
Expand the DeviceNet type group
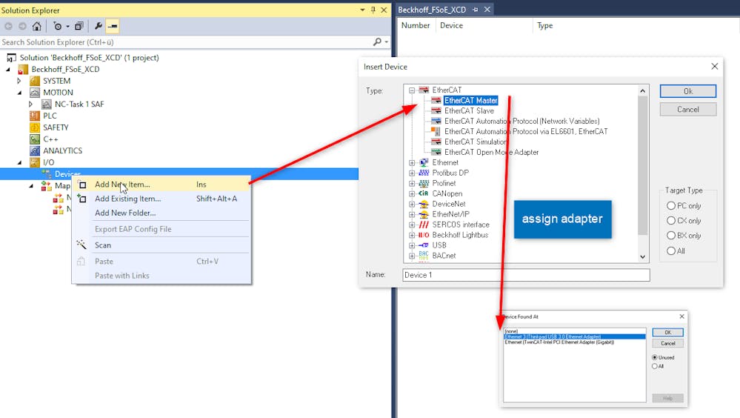(x=412, y=204)
